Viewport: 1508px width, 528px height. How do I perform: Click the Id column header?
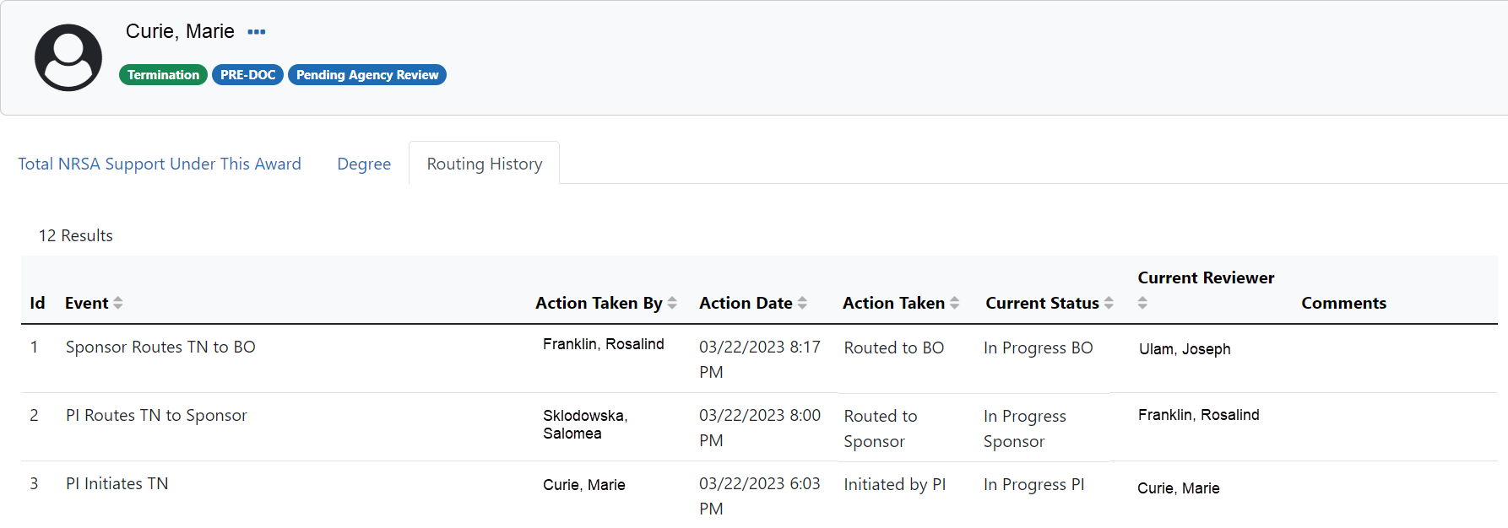[x=37, y=303]
